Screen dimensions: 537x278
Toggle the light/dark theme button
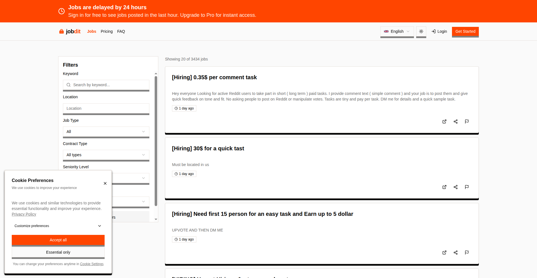tap(421, 31)
